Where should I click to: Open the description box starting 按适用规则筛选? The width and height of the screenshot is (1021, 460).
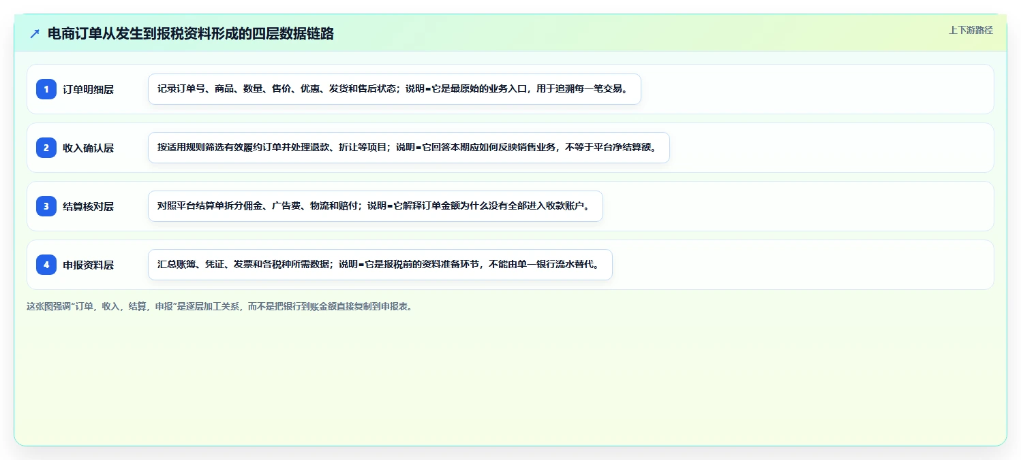409,148
